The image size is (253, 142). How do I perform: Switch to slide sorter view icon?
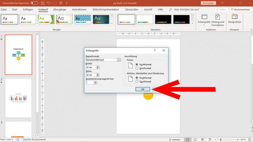195,139
